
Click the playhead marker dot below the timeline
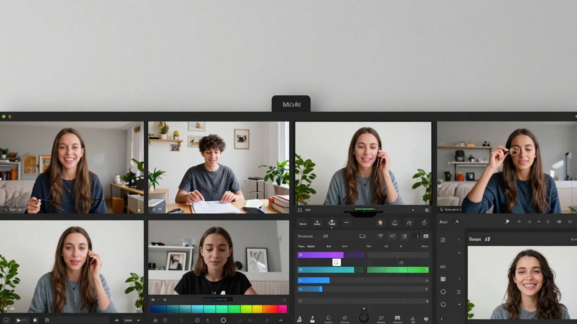pos(364,308)
